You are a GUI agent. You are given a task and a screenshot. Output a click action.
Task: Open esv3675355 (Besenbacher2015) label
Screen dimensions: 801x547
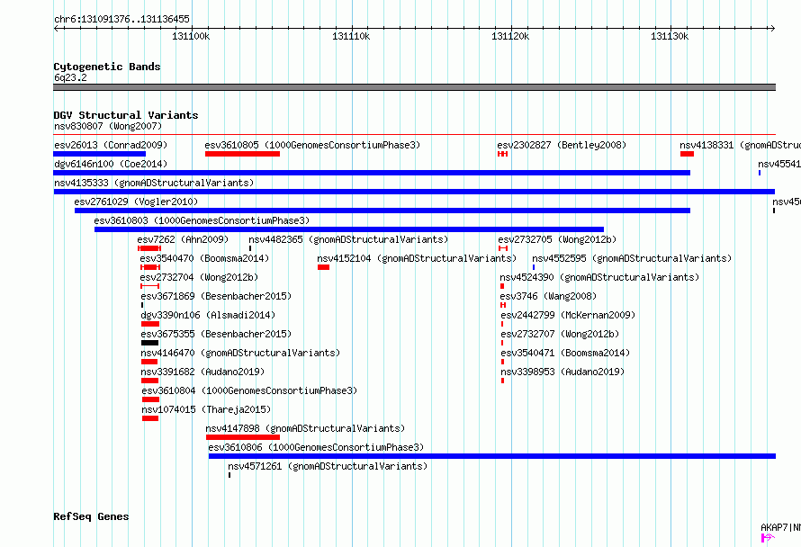(216, 334)
